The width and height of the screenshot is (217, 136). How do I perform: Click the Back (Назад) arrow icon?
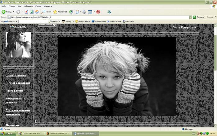(x=3, y=12)
